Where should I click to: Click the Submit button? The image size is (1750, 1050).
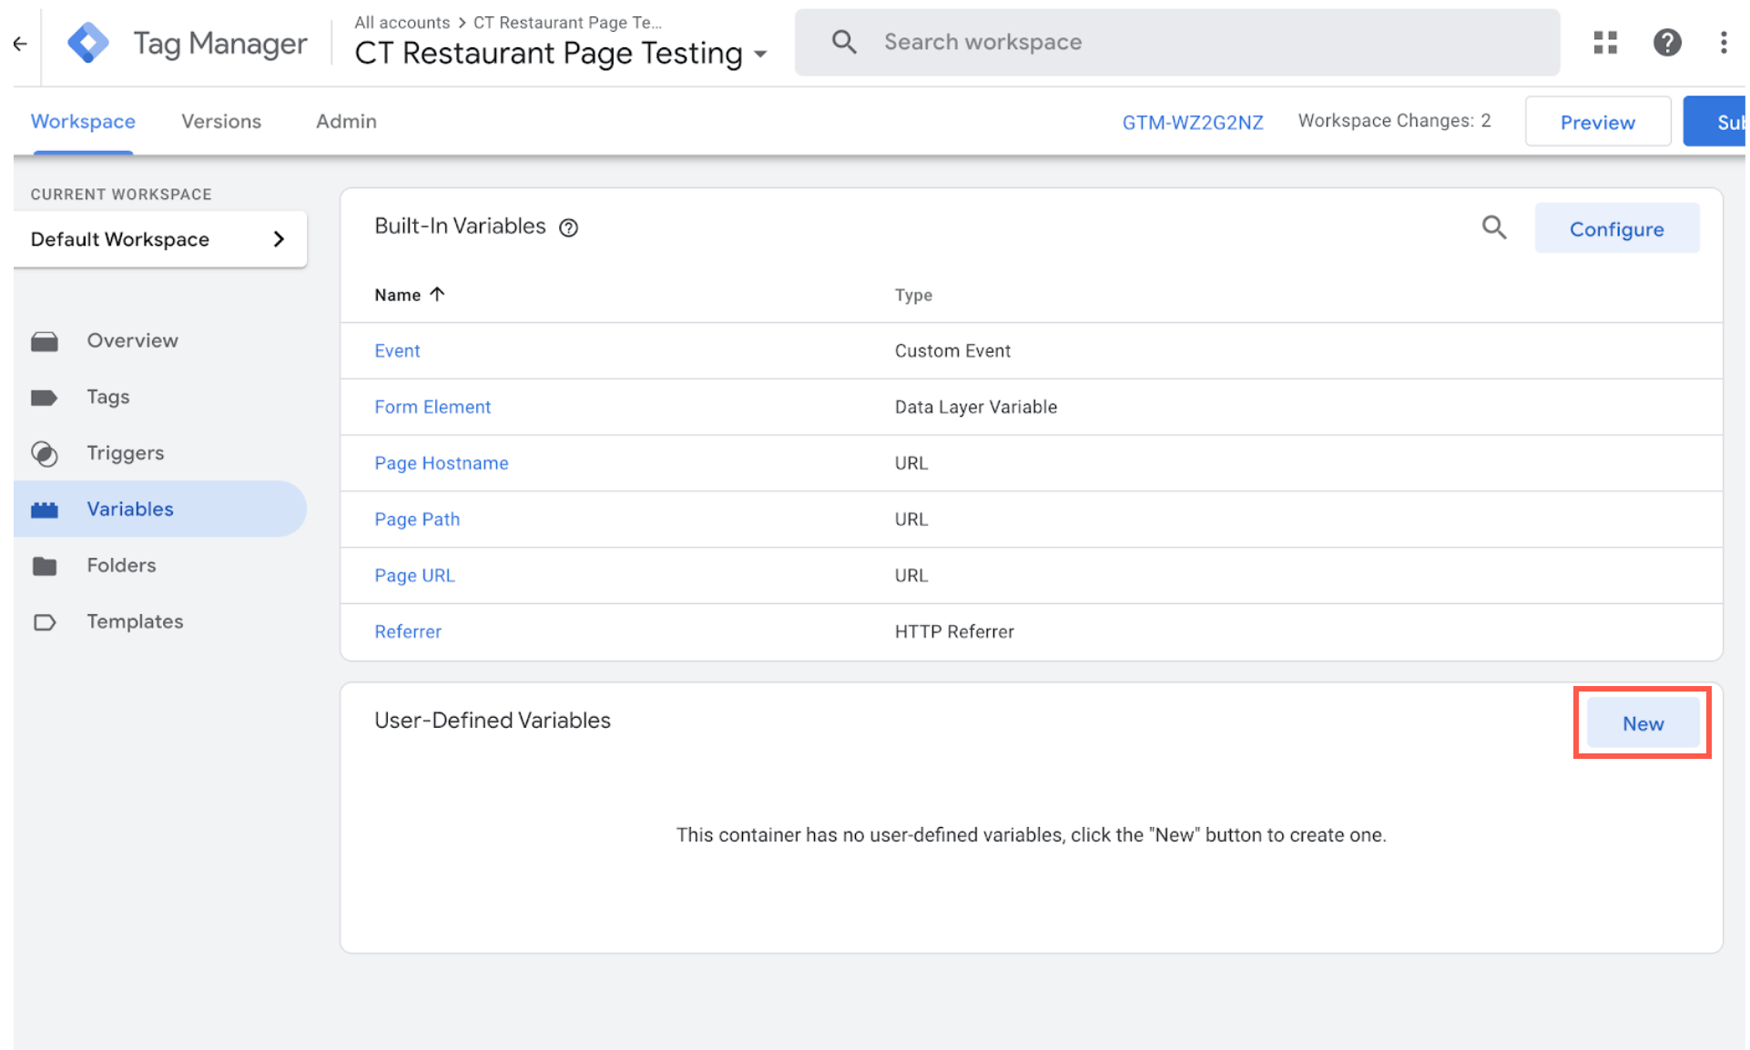coord(1715,122)
